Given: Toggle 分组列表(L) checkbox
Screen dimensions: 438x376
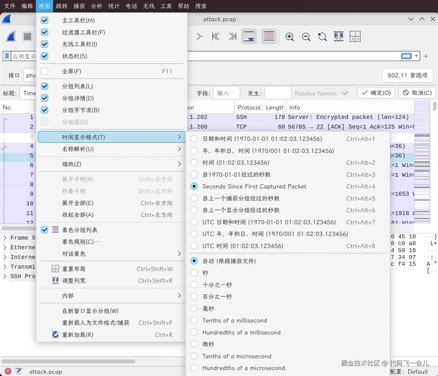Looking at the screenshot, I should (45, 86).
